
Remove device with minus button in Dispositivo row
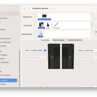point(96,18)
